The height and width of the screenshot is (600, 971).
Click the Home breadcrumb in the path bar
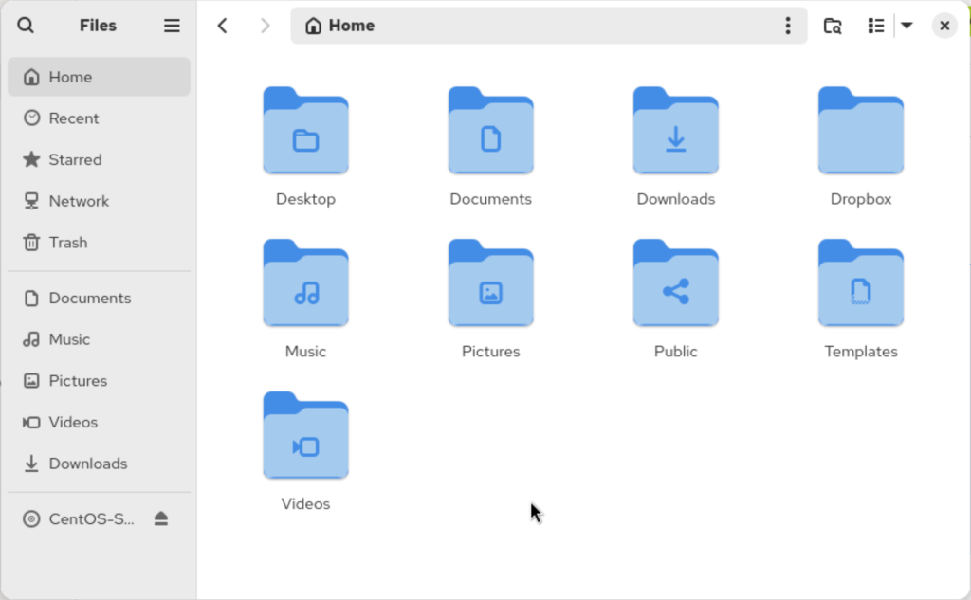click(339, 26)
